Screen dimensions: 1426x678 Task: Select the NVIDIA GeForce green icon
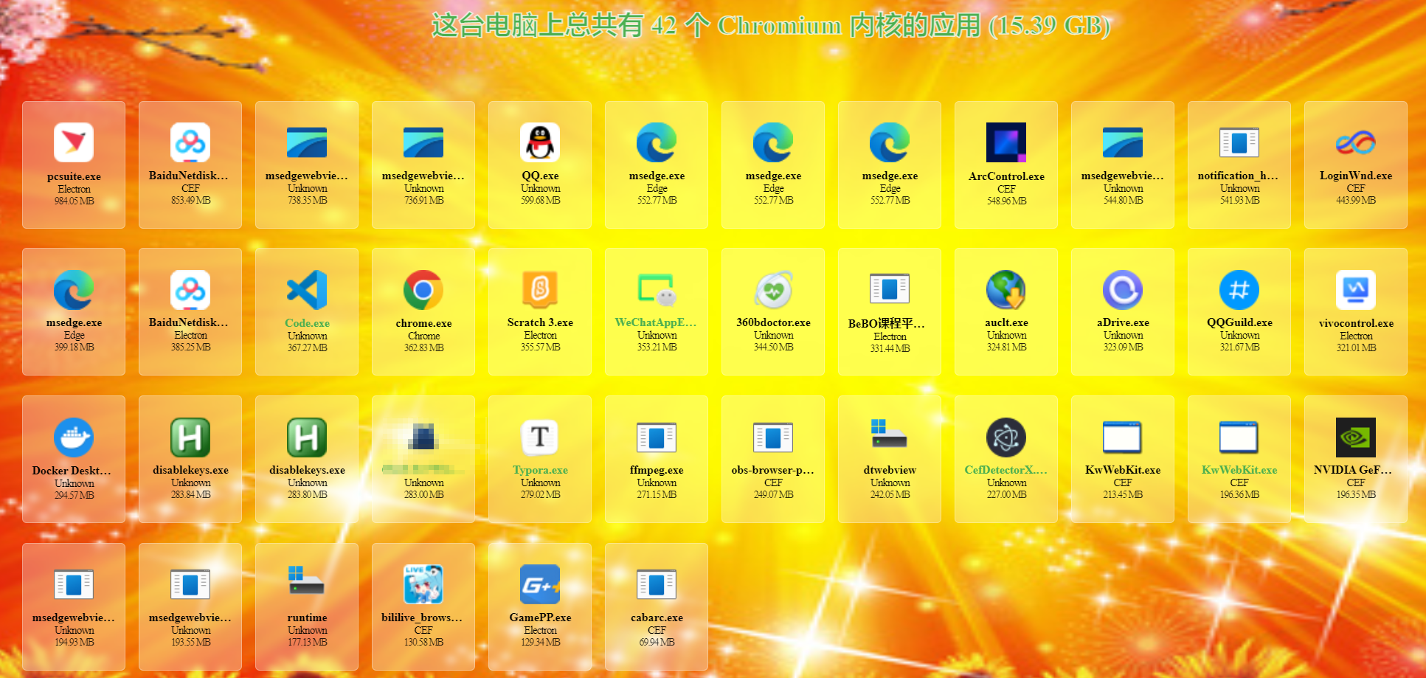[1356, 437]
